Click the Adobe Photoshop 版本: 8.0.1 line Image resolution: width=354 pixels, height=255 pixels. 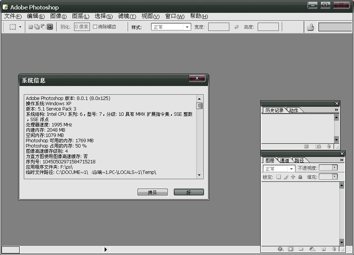68,98
